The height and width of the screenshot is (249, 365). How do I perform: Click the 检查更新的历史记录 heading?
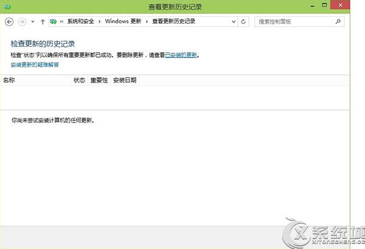[43, 44]
